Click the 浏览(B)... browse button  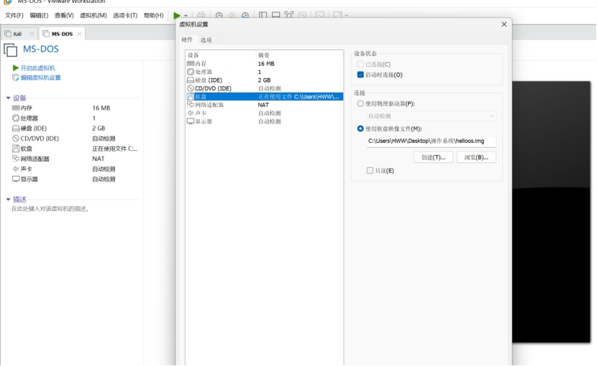[476, 157]
